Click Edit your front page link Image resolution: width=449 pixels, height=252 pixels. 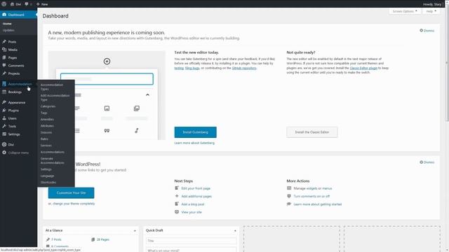pyautogui.click(x=196, y=188)
